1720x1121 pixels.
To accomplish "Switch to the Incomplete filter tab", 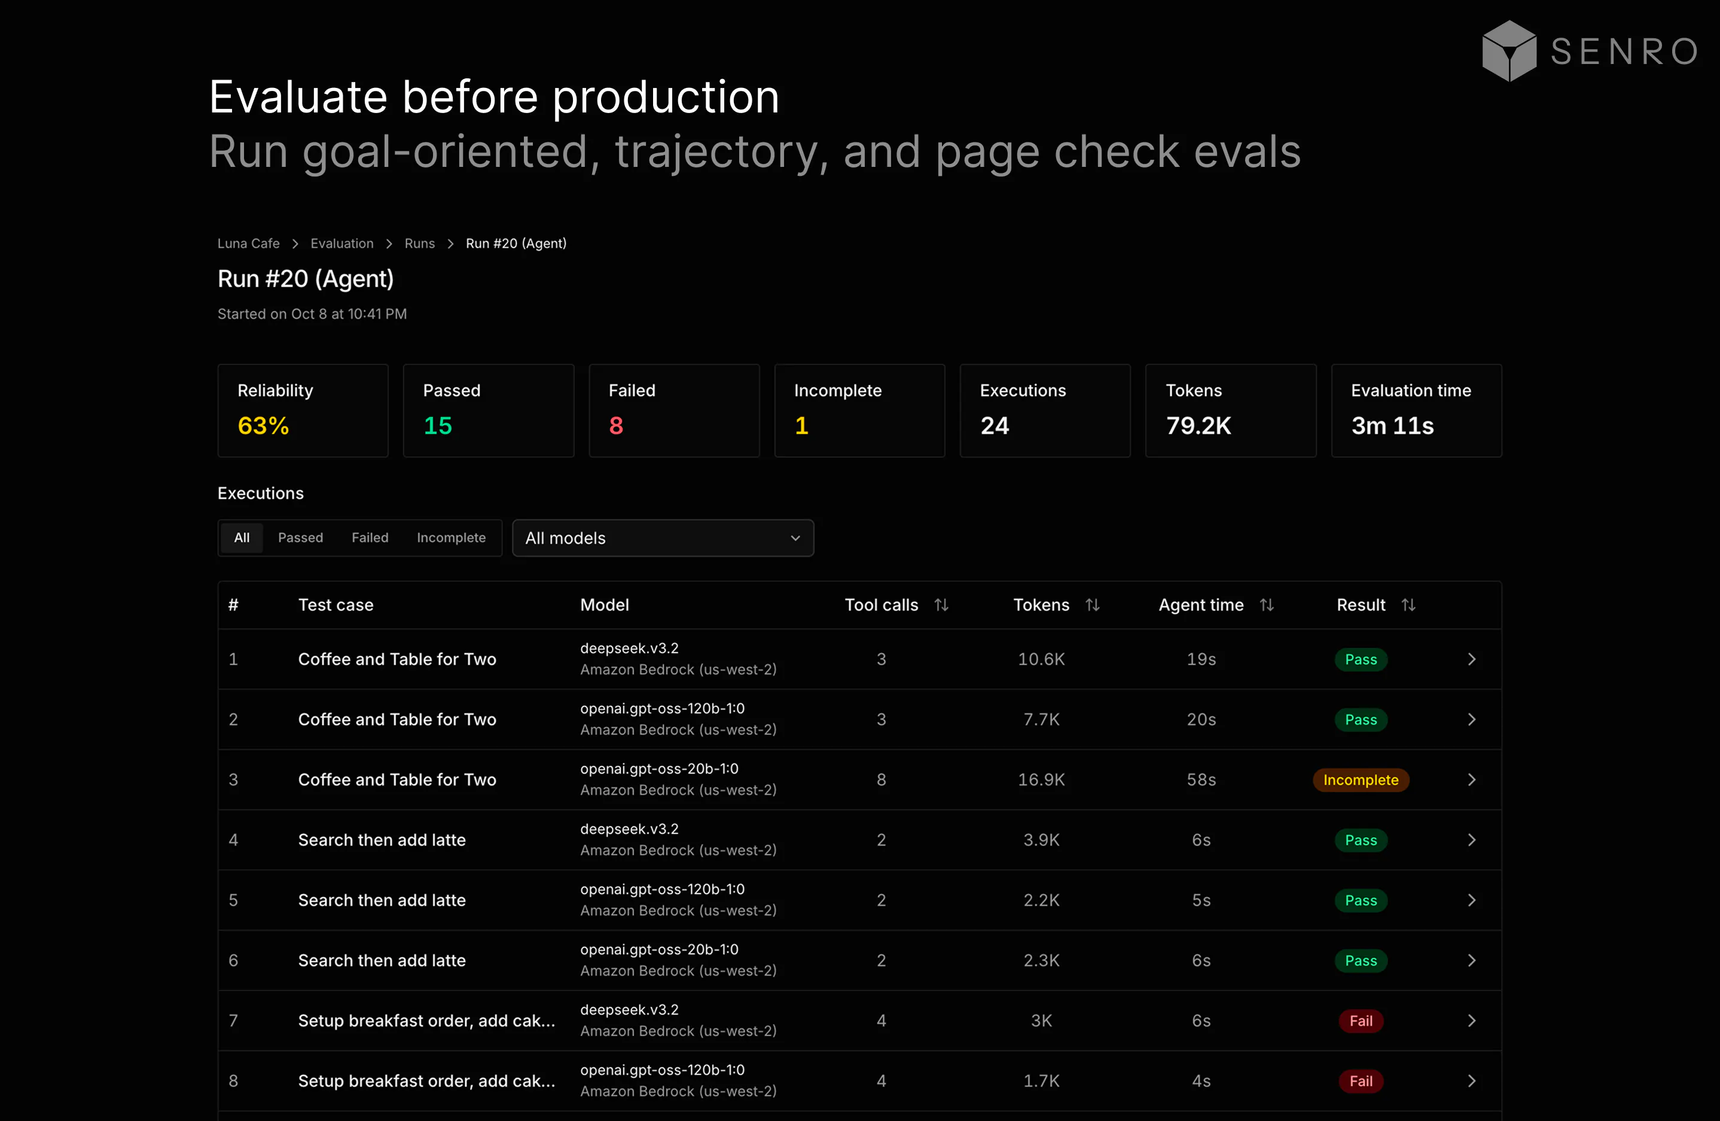I will tap(451, 538).
